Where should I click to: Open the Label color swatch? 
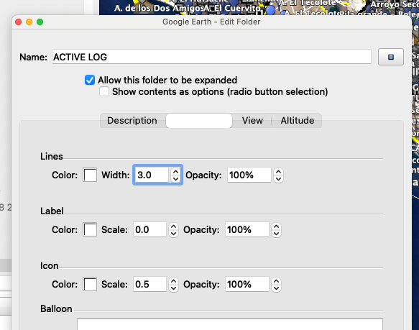(90, 230)
